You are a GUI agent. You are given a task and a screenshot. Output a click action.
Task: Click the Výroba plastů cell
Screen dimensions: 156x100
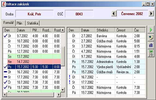(x=105, y=67)
